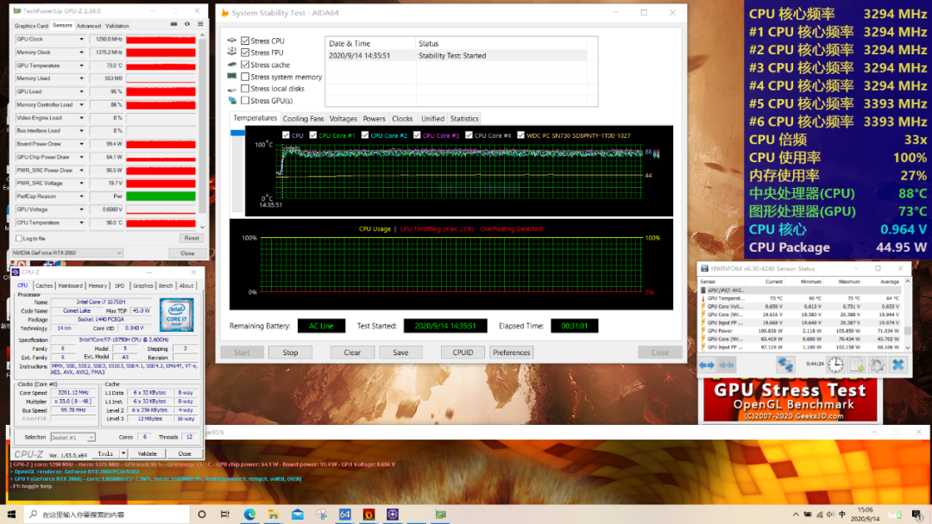Image resolution: width=932 pixels, height=524 pixels.
Task: Enable Stress system memory checkbox
Action: point(245,78)
